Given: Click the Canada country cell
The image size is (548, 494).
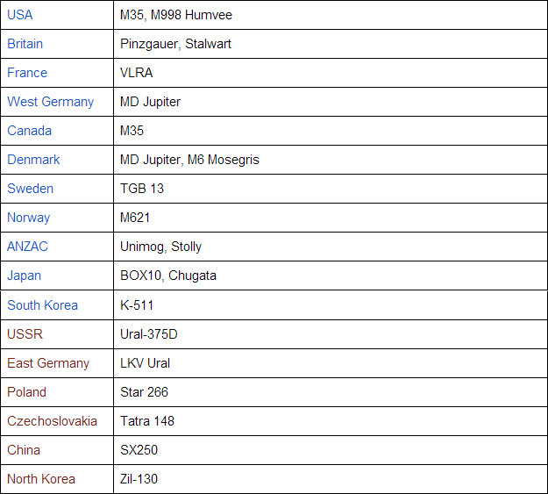Looking at the screenshot, I should tap(57, 131).
